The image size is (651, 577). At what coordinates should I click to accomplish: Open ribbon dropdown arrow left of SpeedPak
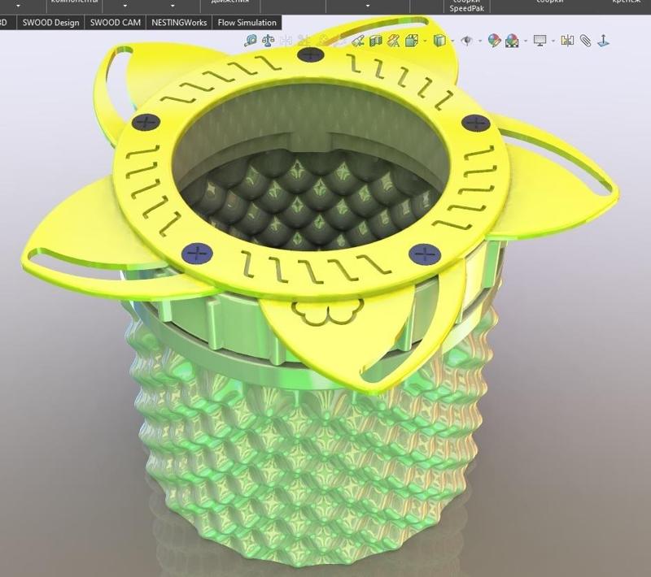368,6
